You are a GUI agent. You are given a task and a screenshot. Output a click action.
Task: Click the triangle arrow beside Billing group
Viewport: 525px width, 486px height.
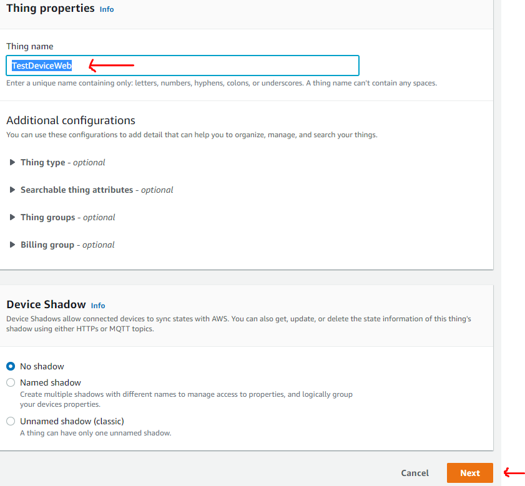12,245
